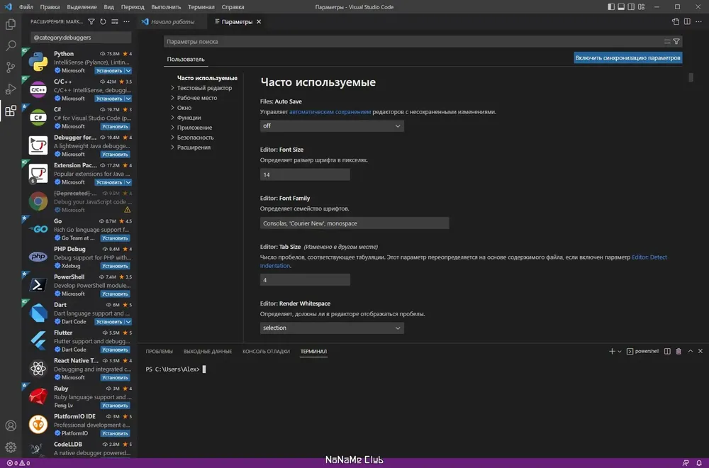Refresh the extensions list
This screenshot has height=468, width=709.
coord(103,22)
